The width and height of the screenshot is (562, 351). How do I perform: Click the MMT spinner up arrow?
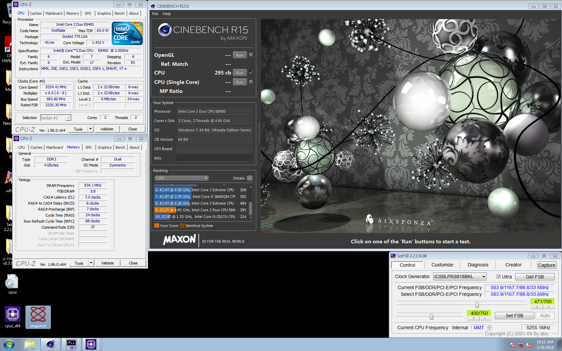click(x=489, y=326)
